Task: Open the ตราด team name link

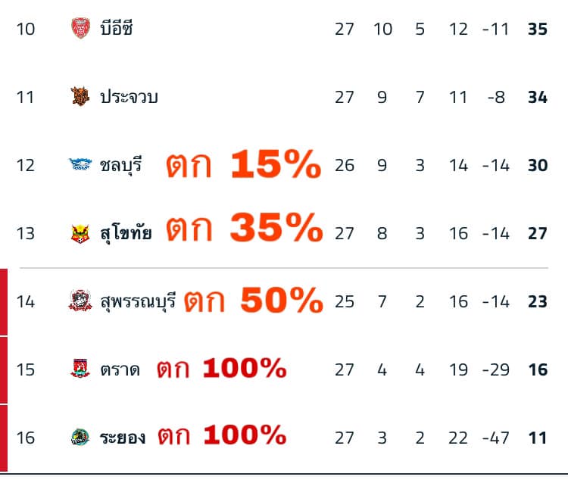Action: tap(120, 369)
